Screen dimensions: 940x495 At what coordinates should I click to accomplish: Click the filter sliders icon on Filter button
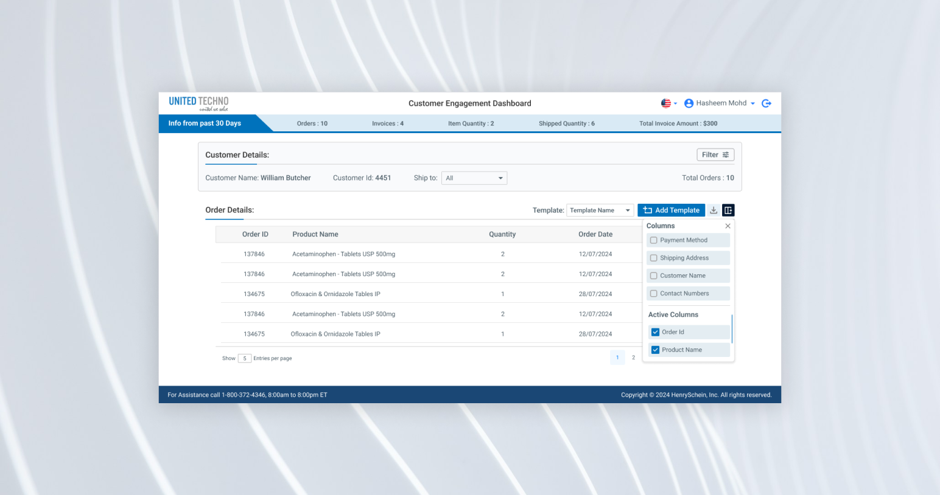[725, 154]
